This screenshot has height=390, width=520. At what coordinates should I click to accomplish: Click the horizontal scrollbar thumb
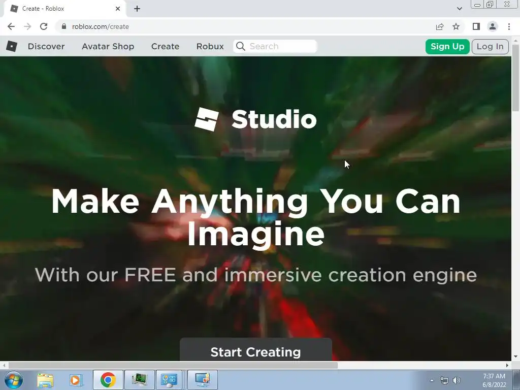173,365
